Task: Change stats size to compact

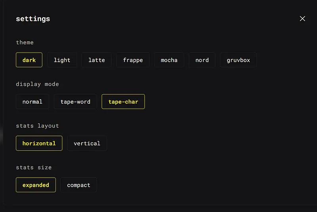Action: (78, 185)
